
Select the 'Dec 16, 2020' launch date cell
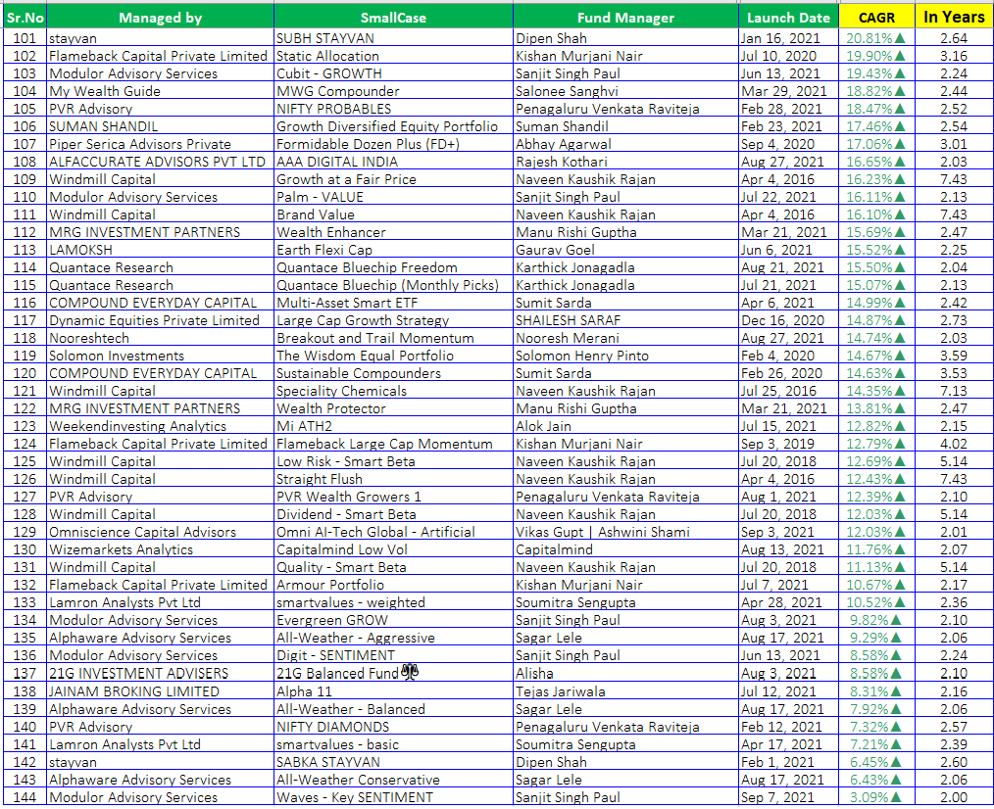(x=788, y=320)
